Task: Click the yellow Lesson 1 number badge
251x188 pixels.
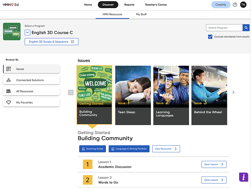Action: click(88, 164)
